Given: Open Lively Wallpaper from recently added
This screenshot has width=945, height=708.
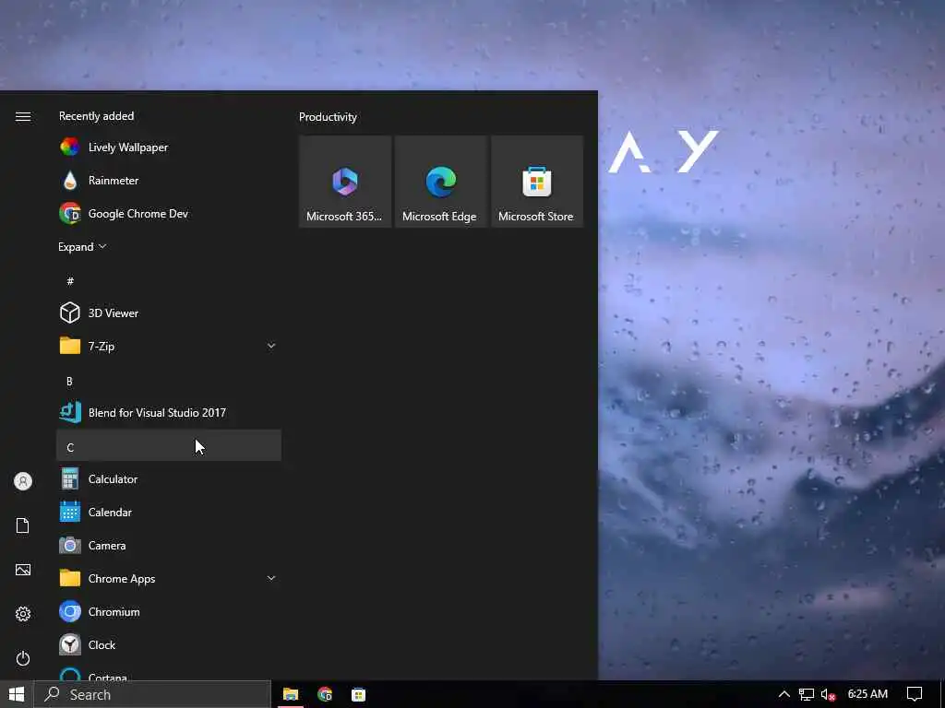Looking at the screenshot, I should pos(169,147).
